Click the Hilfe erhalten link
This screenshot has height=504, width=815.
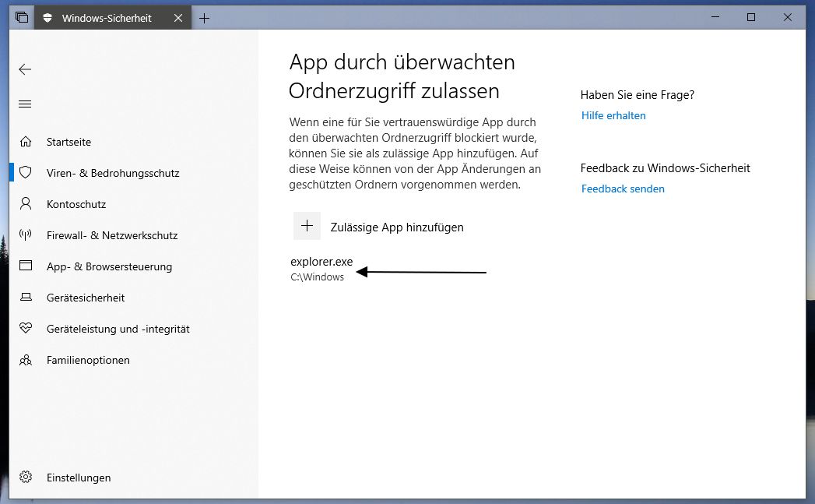click(x=613, y=115)
